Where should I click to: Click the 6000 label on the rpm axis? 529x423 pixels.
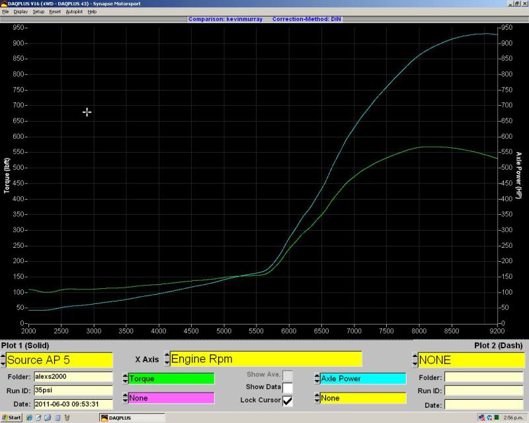point(289,331)
